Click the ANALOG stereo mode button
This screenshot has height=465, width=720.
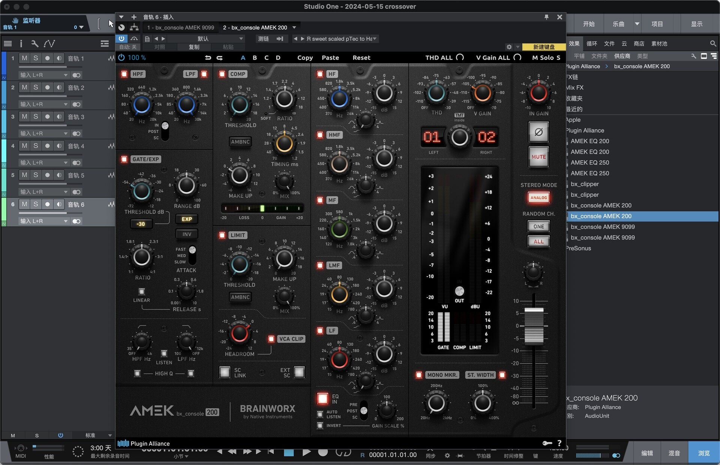(x=538, y=197)
